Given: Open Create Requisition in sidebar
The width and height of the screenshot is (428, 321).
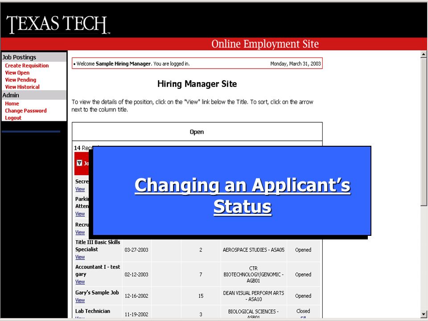Looking at the screenshot, I should (27, 66).
